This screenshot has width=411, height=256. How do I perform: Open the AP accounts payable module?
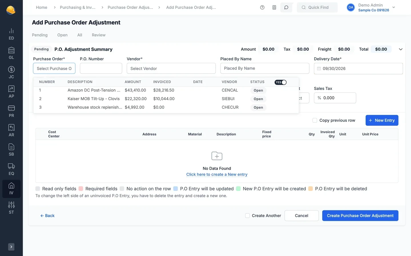click(11, 92)
